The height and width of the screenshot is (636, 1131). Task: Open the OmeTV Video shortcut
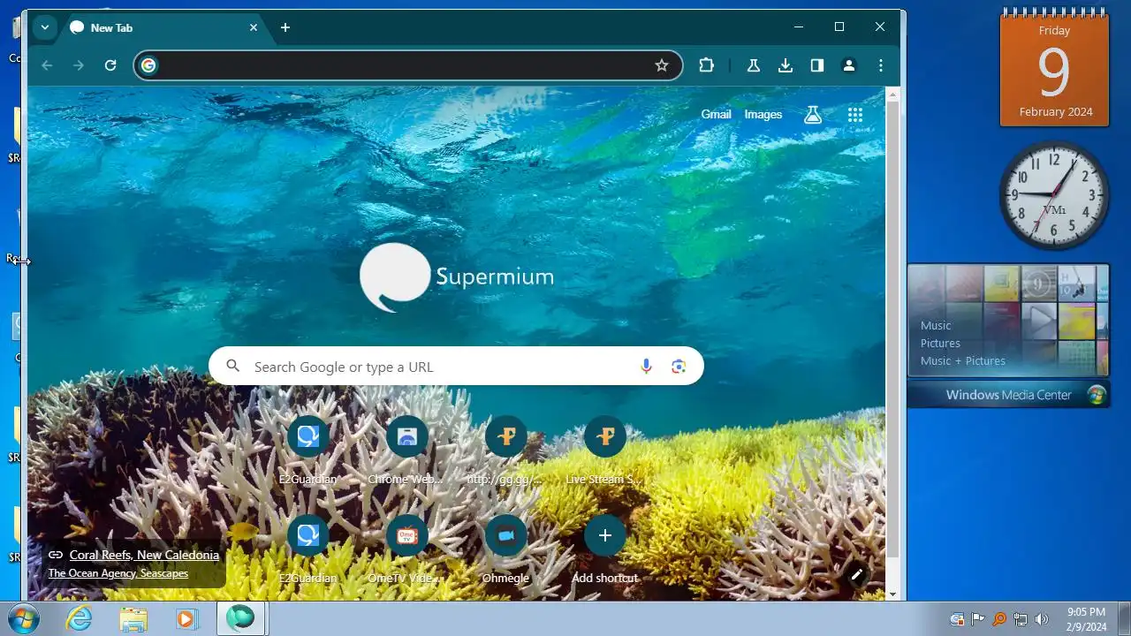pyautogui.click(x=407, y=550)
